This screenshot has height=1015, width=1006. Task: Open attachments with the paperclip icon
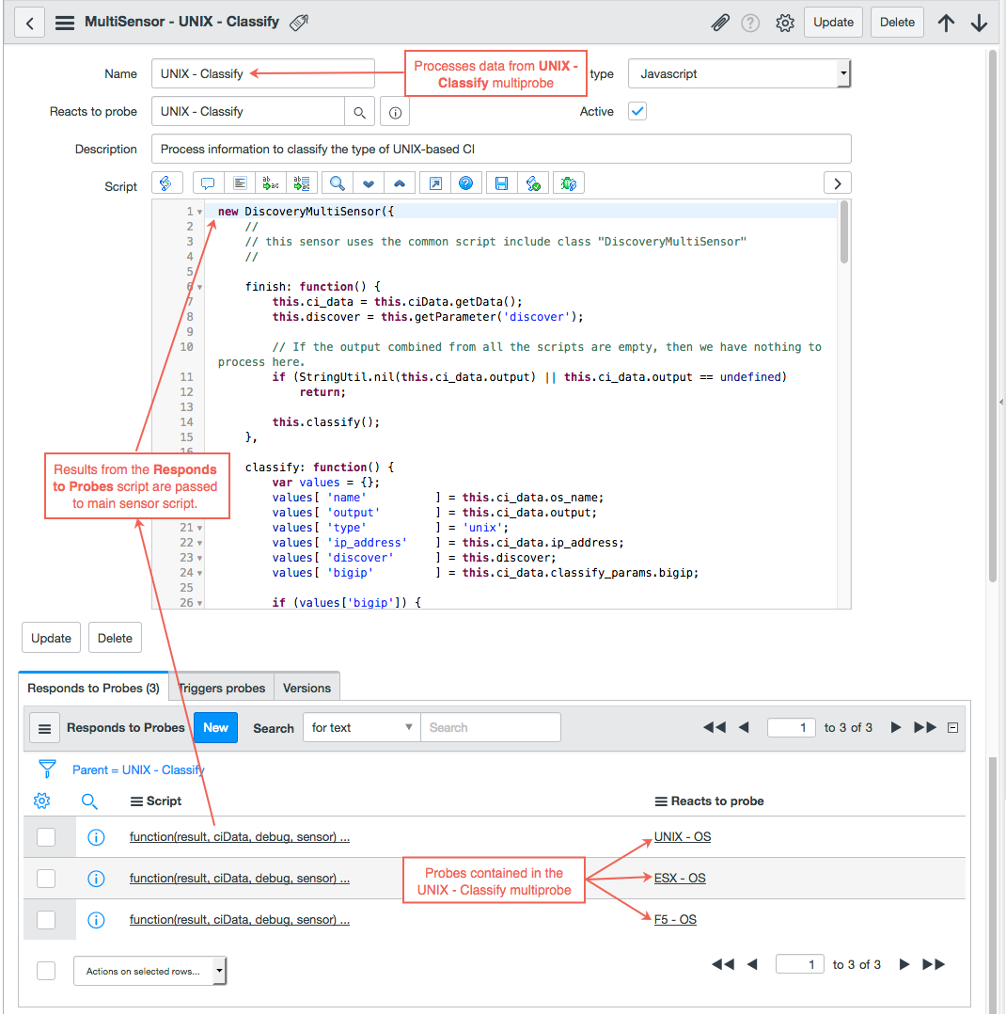pos(720,23)
